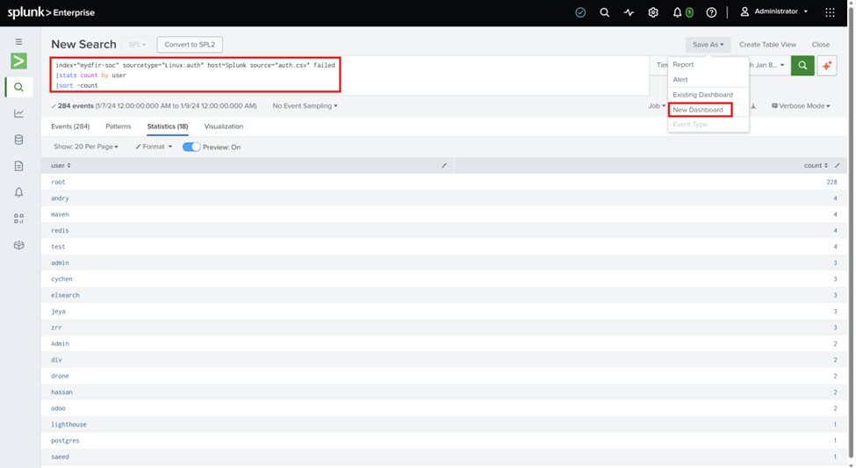Choose New Dashboard from Save As menu
The width and height of the screenshot is (856, 468).
click(x=698, y=110)
